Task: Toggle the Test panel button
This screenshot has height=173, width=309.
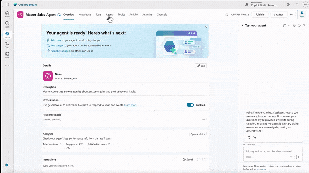Action: point(302,14)
